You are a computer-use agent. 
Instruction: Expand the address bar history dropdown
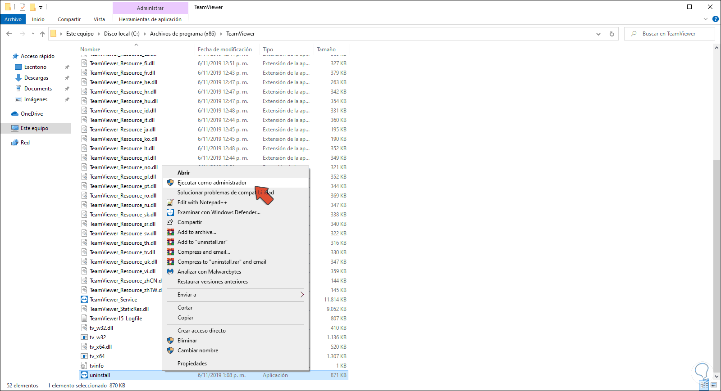pos(598,34)
